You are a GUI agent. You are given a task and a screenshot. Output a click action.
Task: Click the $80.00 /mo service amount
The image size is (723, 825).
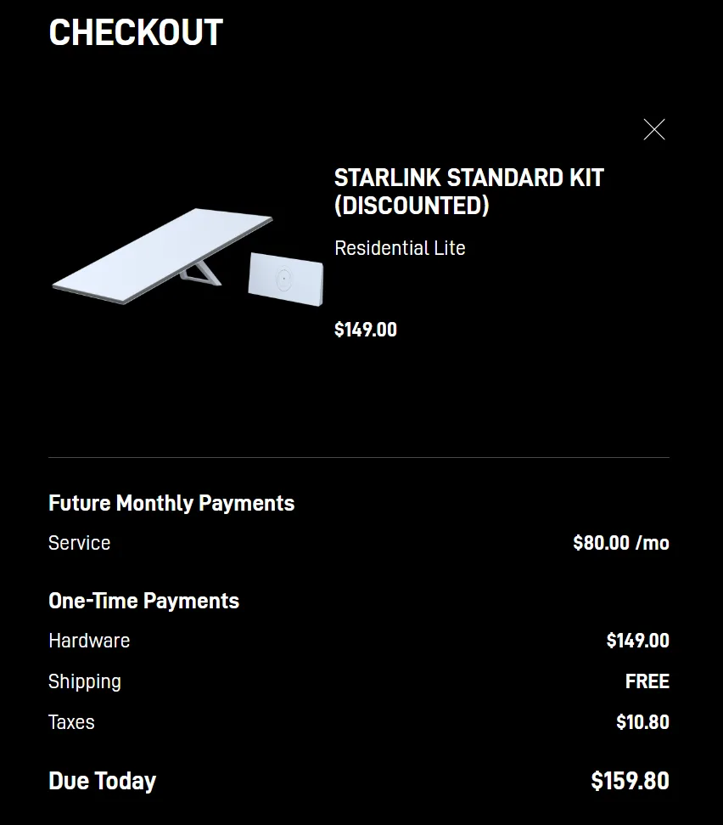click(x=621, y=543)
